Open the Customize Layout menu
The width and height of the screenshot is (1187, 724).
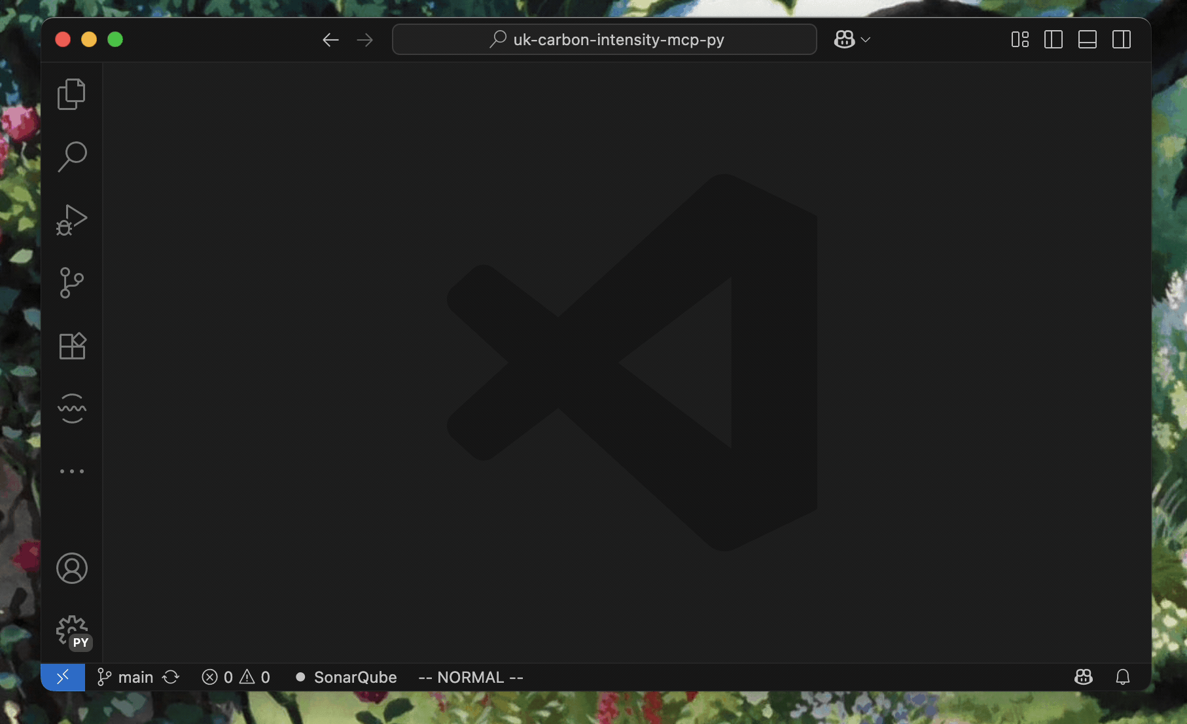[x=1019, y=39]
